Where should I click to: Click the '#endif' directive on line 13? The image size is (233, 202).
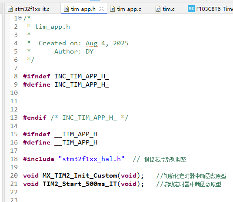[x=35, y=118]
